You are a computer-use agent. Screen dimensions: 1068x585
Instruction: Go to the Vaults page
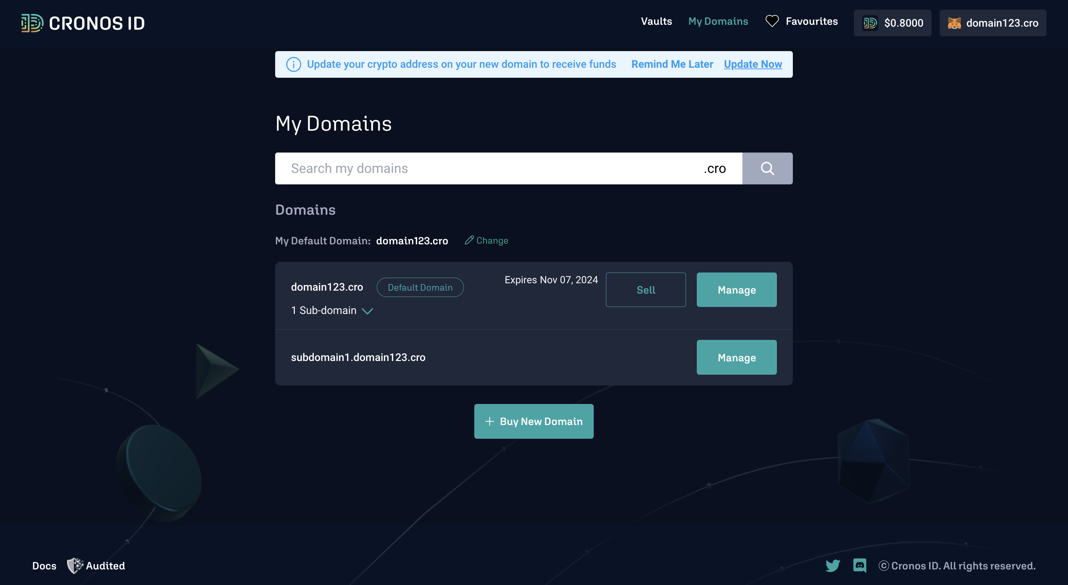[x=656, y=21]
